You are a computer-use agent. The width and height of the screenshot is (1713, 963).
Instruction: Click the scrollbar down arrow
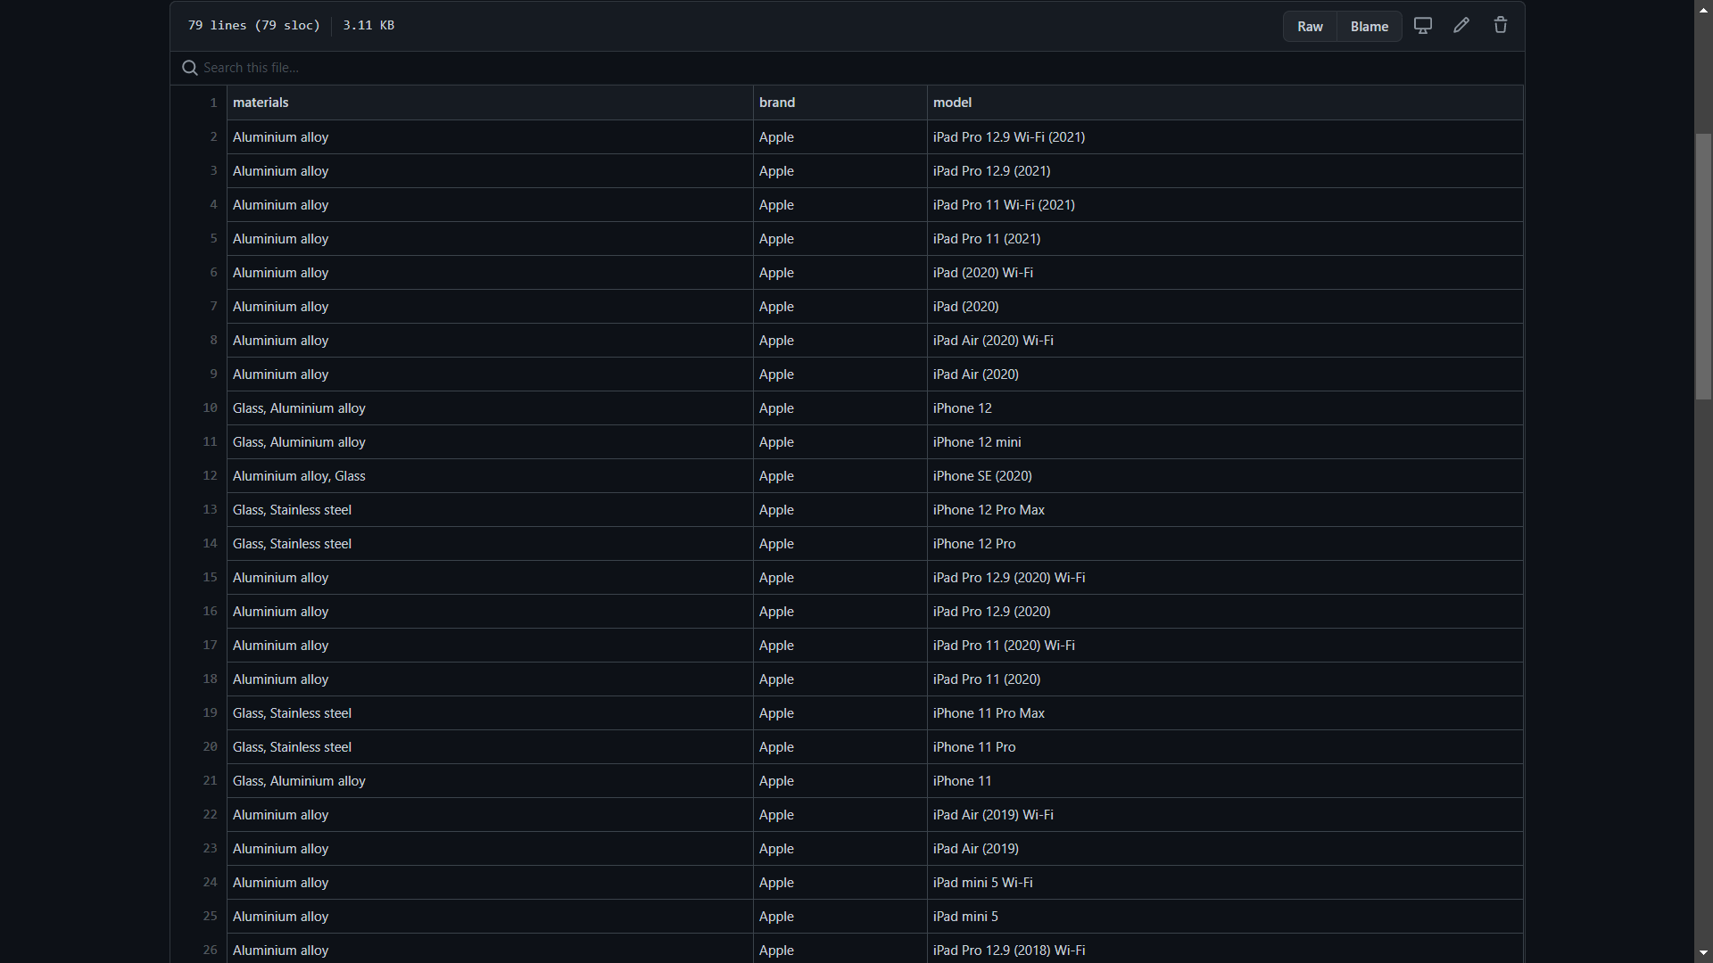tap(1703, 953)
